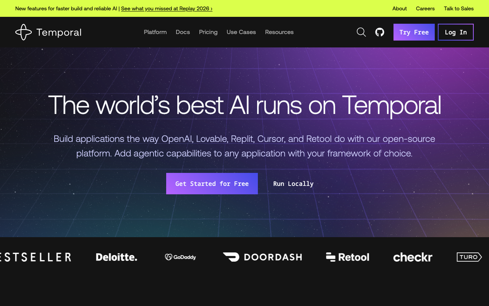The height and width of the screenshot is (306, 489).
Task: Click headline "The world's best AI runs on Temporal"
Action: (x=244, y=105)
